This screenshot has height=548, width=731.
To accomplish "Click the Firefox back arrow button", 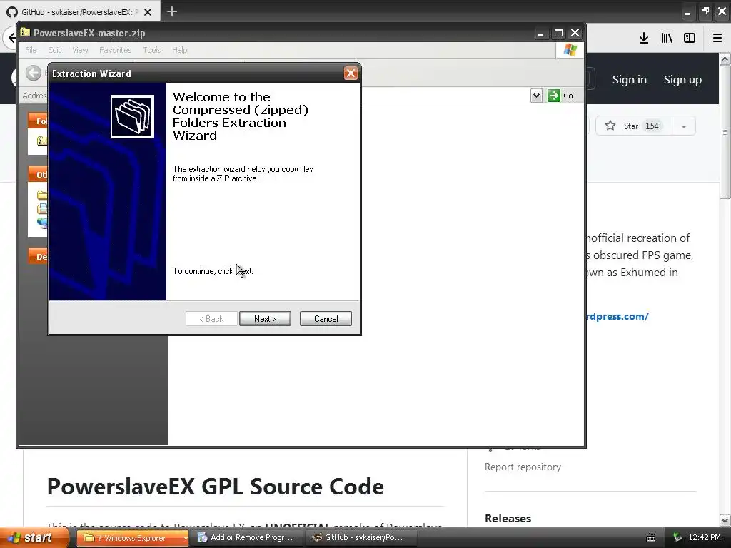I will tap(10, 38).
